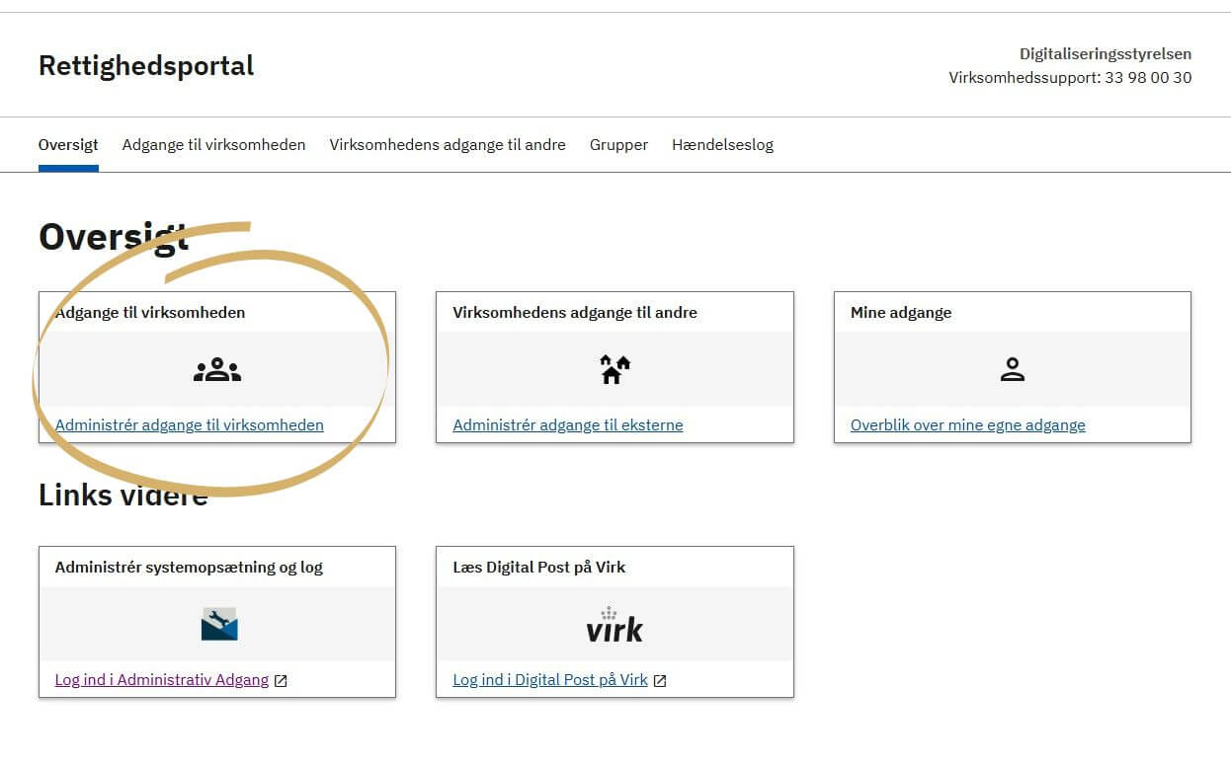Click the Rettighedsportal header logo text
This screenshot has height=765, width=1231.
click(x=145, y=65)
